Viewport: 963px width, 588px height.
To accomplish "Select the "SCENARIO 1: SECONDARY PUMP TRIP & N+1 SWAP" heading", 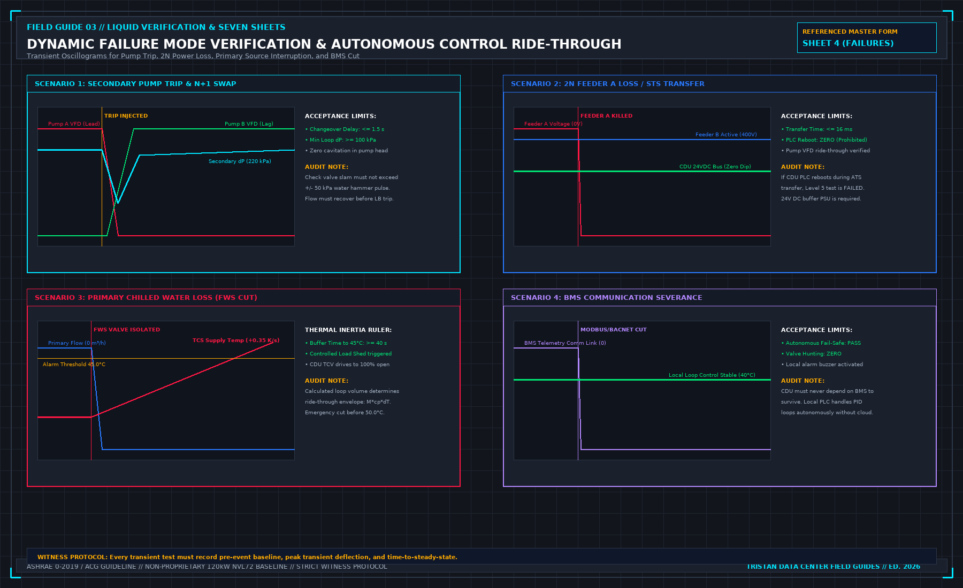I will click(135, 84).
